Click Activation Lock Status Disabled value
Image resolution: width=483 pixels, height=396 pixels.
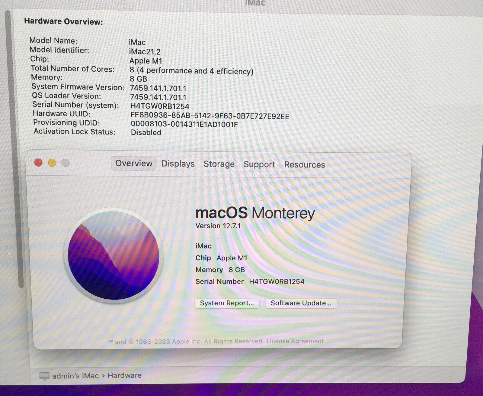point(146,132)
